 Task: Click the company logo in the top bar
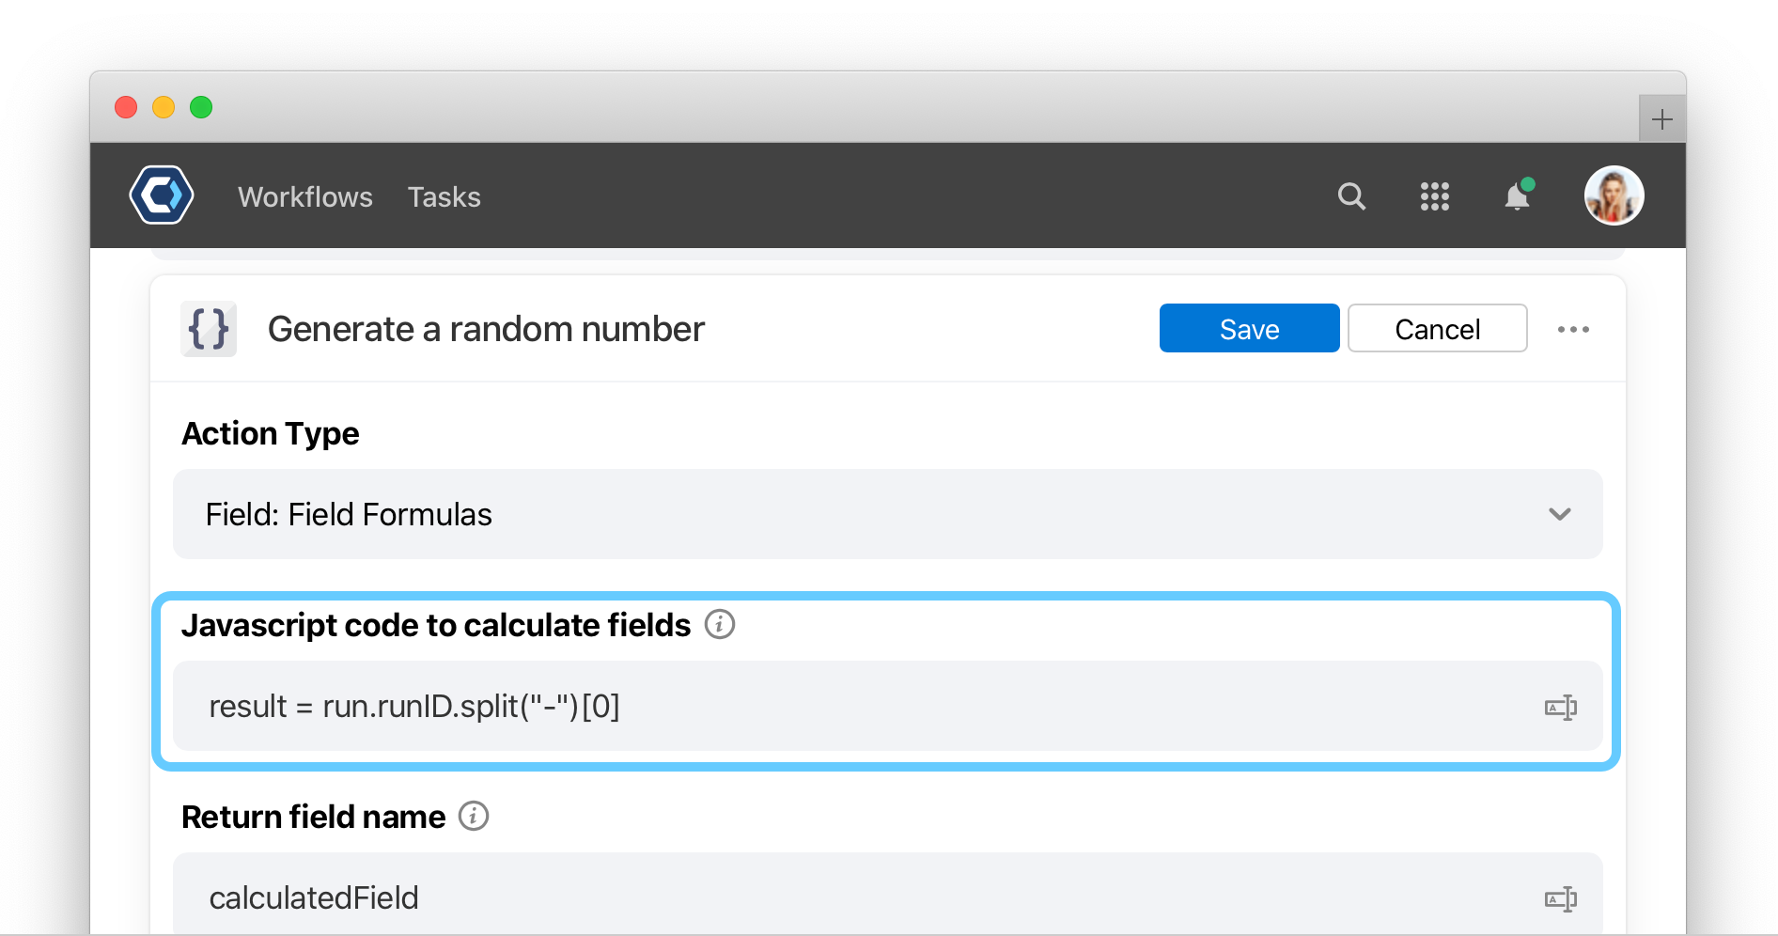coord(161,195)
